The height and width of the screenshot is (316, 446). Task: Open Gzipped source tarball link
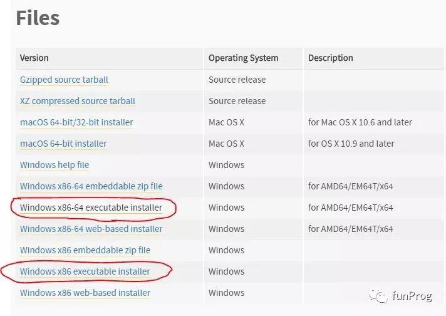[64, 80]
